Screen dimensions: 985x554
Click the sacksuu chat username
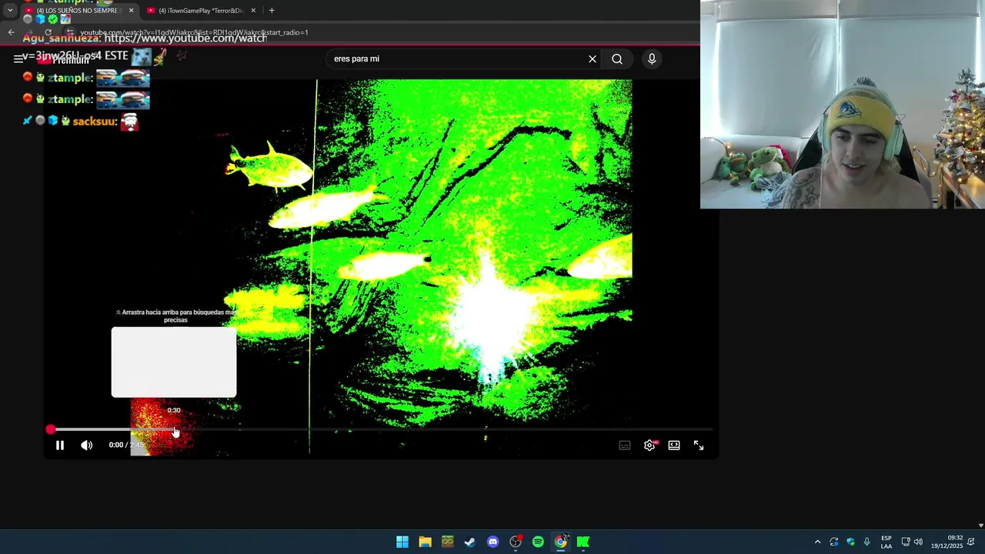(95, 122)
